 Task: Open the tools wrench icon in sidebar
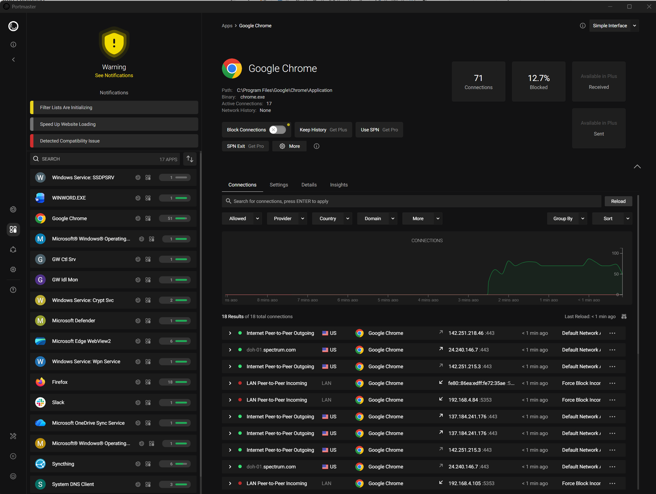click(13, 436)
